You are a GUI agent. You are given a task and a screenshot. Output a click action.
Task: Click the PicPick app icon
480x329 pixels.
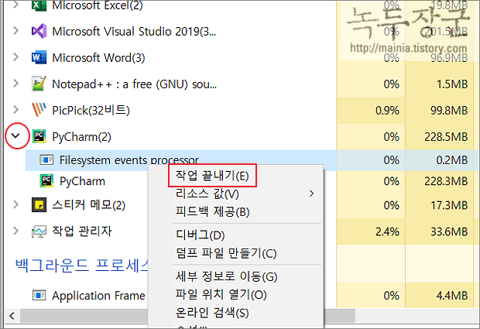(39, 110)
